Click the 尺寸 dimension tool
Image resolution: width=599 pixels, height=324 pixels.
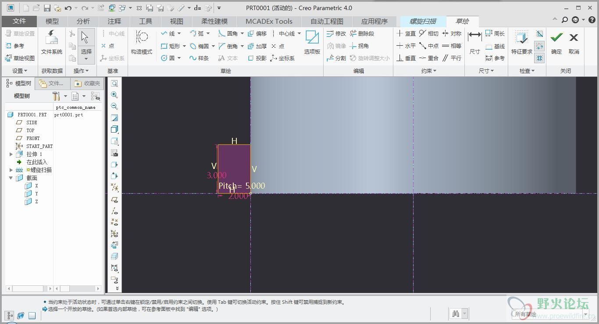475,42
